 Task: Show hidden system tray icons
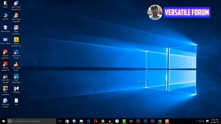click(x=197, y=121)
